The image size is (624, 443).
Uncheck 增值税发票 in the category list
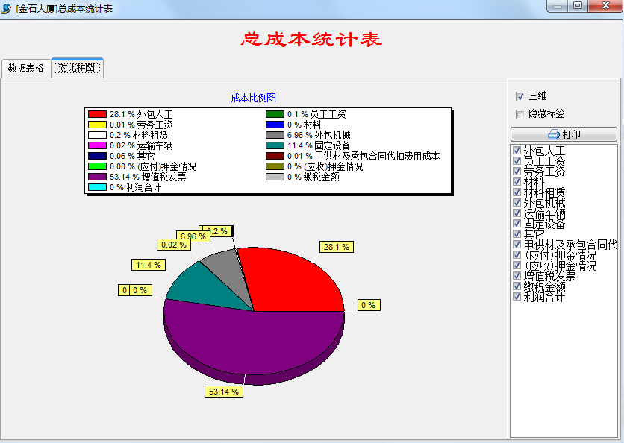pos(517,277)
